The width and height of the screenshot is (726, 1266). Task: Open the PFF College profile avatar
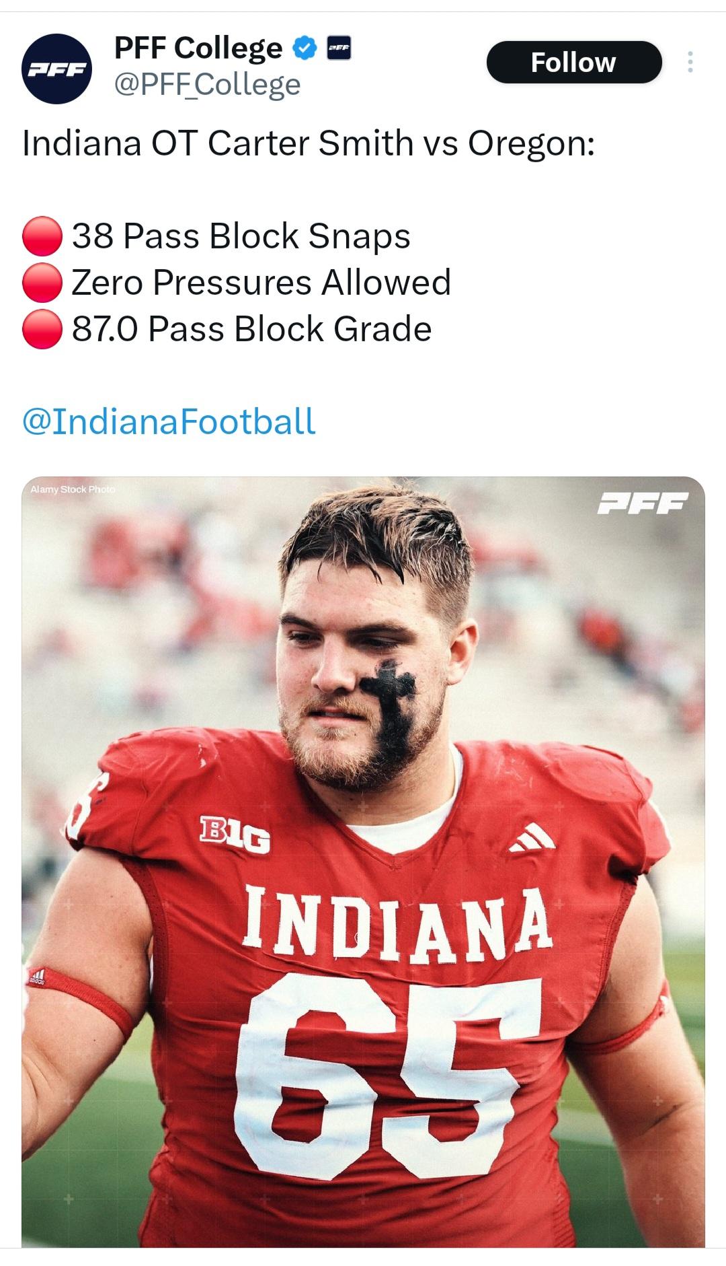tap(57, 69)
